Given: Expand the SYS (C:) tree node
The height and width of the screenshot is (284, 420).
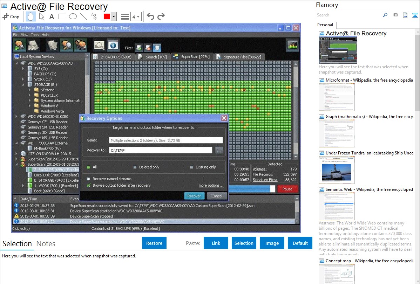Looking at the screenshot, I should pos(23,69).
